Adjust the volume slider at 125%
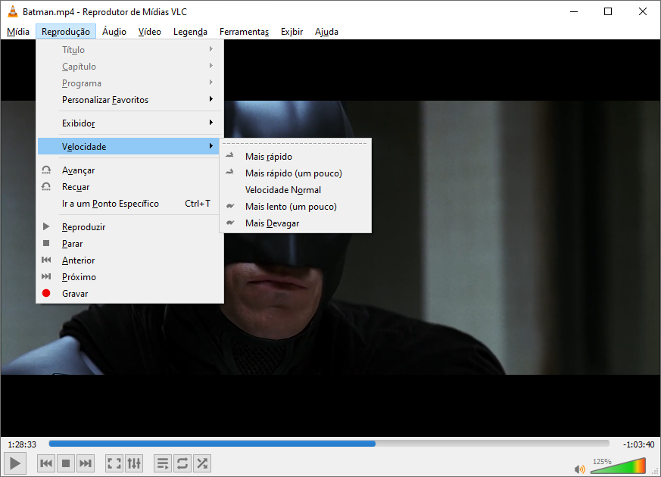 (617, 466)
